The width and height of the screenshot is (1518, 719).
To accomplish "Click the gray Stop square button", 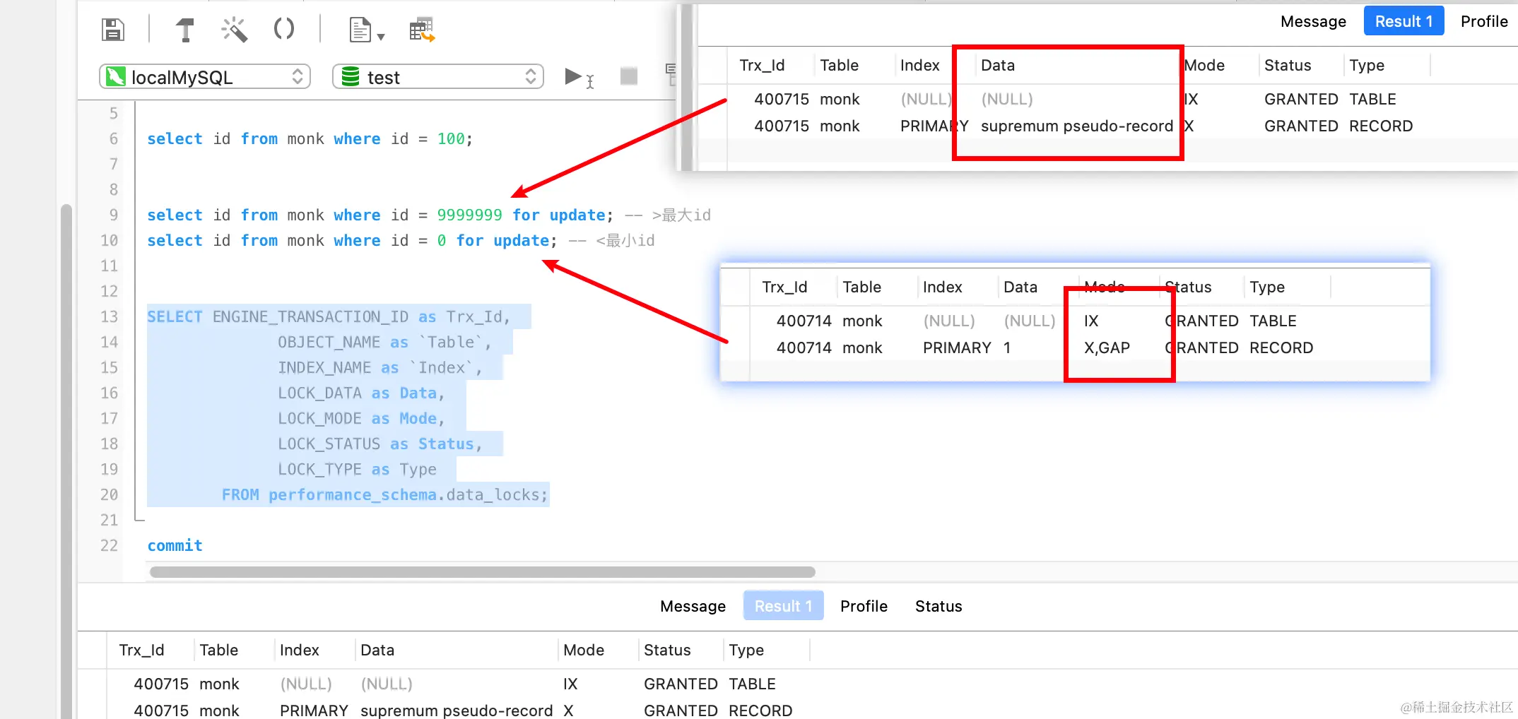I will (x=629, y=76).
